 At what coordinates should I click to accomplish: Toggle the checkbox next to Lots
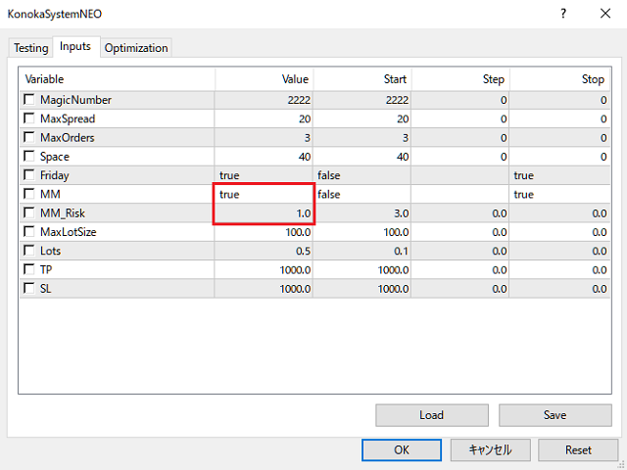29,251
